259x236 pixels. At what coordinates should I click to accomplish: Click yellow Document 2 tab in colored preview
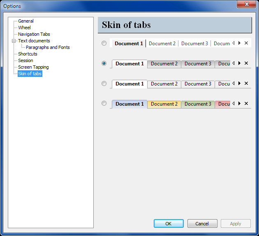164,104
